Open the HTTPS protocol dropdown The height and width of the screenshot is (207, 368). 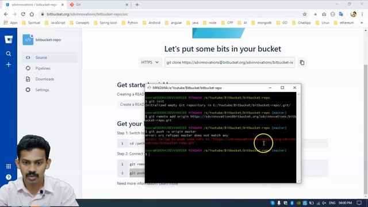[x=150, y=63]
